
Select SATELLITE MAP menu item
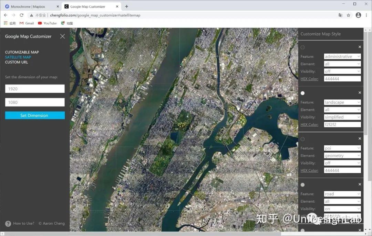coord(18,57)
